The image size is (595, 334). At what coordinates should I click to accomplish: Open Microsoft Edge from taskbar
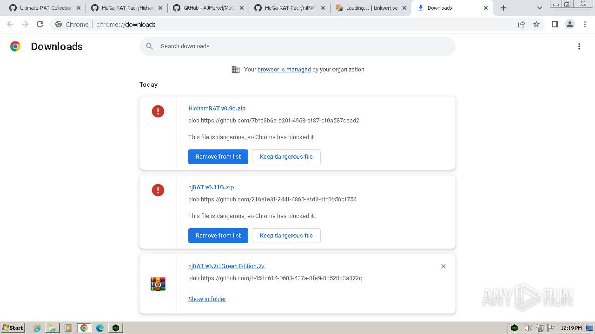pos(100,328)
